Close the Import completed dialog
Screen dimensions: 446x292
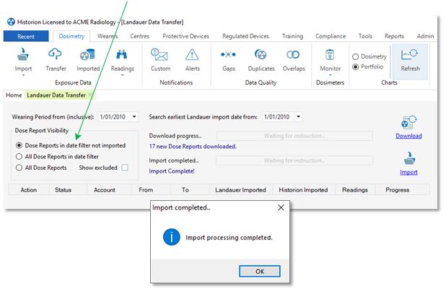pyautogui.click(x=281, y=207)
